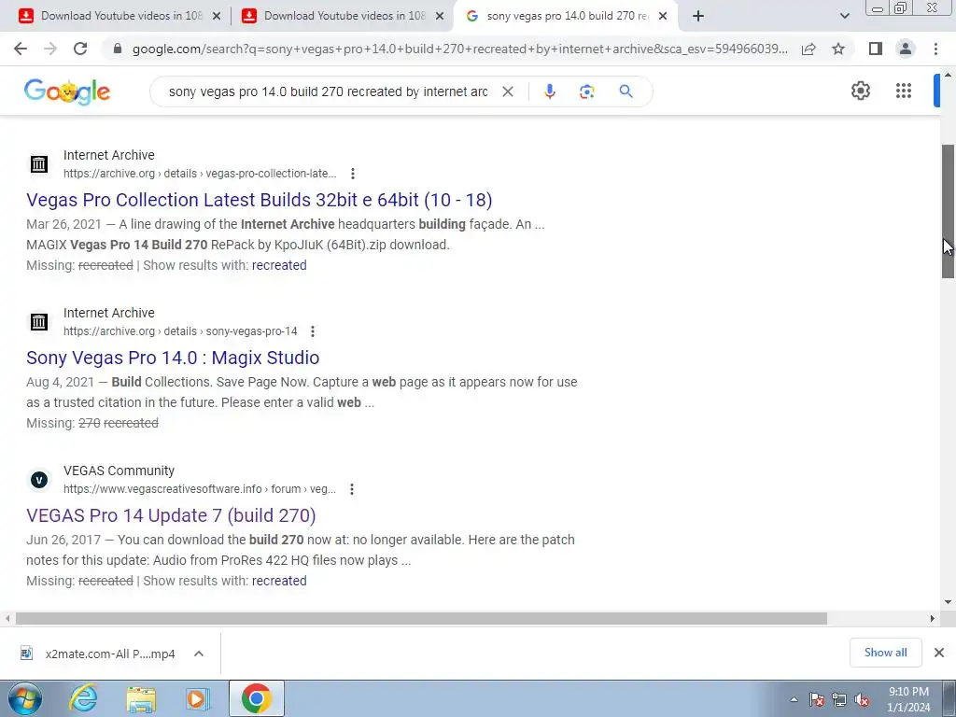Open Windows Explorer from the taskbar

click(141, 699)
